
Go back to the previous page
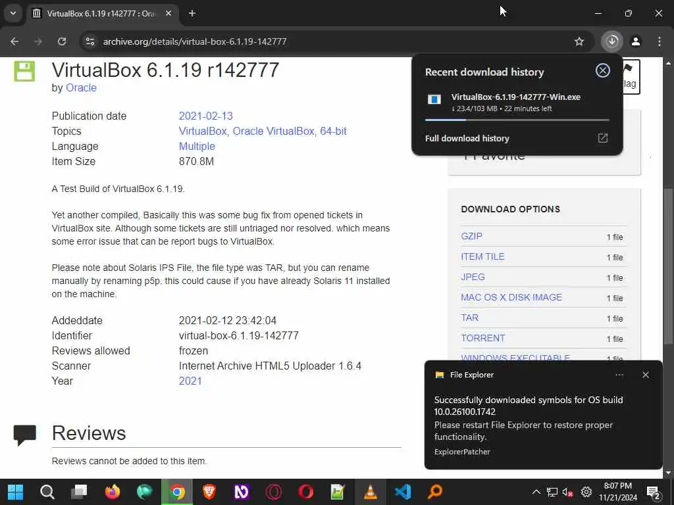point(14,41)
